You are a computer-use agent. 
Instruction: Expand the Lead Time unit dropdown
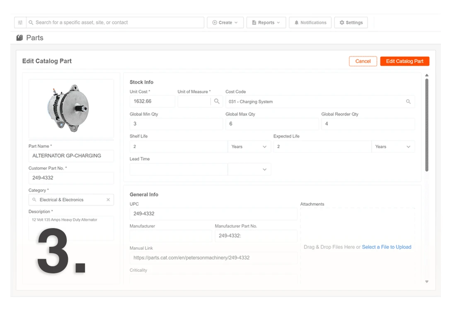pos(249,169)
